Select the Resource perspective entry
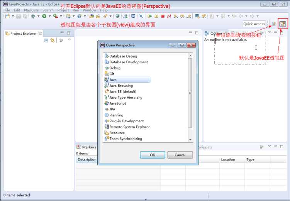 [x=115, y=133]
